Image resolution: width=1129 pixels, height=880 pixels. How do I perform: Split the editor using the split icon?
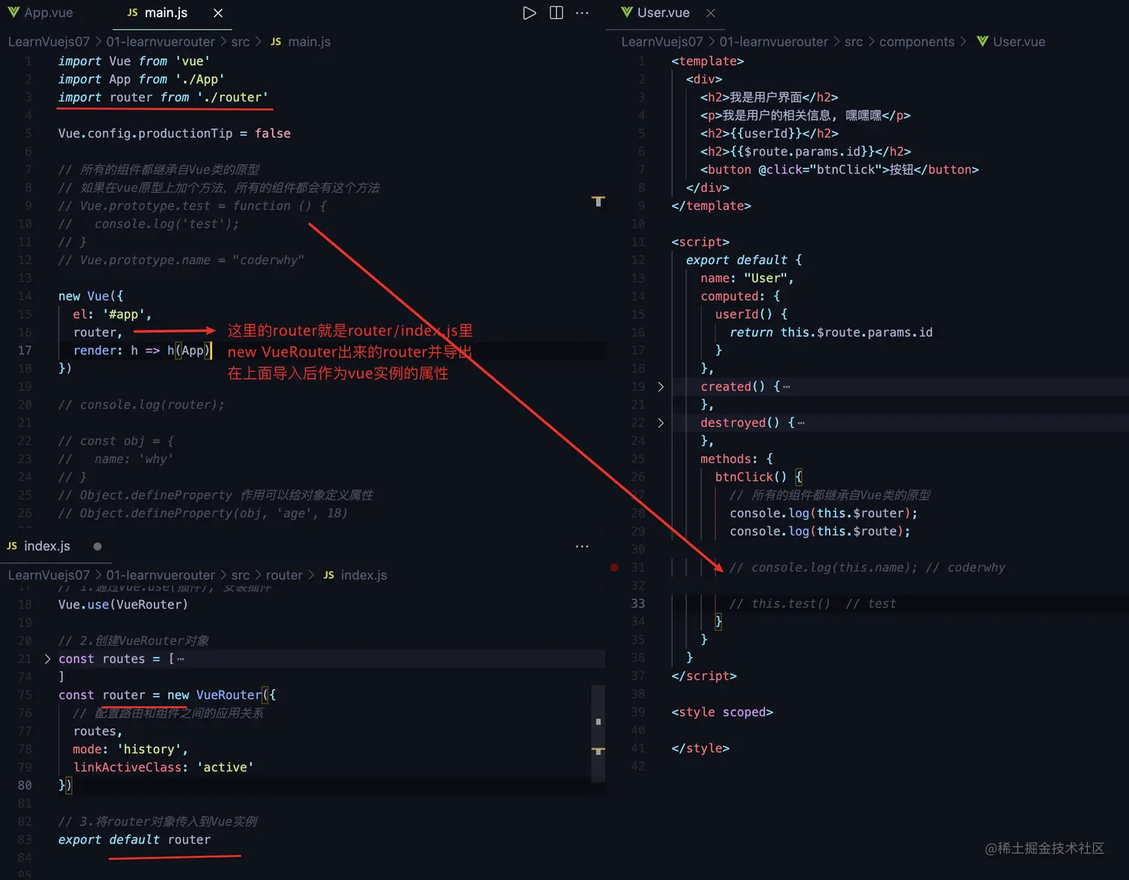pos(556,13)
